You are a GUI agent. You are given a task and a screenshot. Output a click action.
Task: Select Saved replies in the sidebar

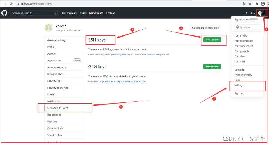pyautogui.click(x=64, y=135)
